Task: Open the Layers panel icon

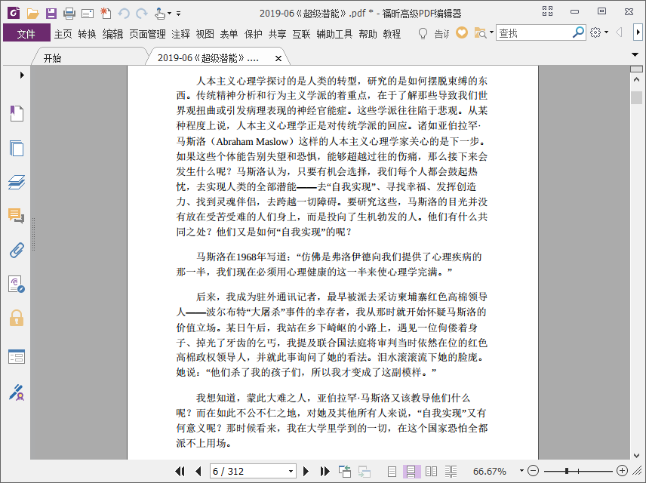Action: (x=17, y=182)
